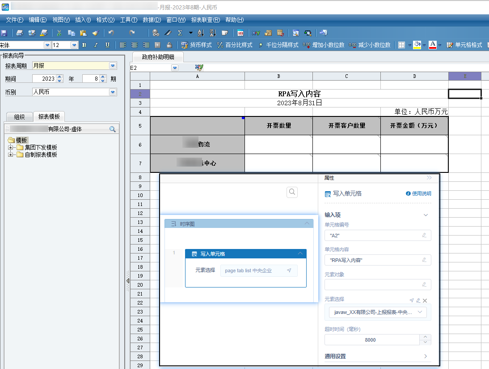489x369 pixels.
Task: Click the yellow fill color swatch
Action: click(417, 45)
